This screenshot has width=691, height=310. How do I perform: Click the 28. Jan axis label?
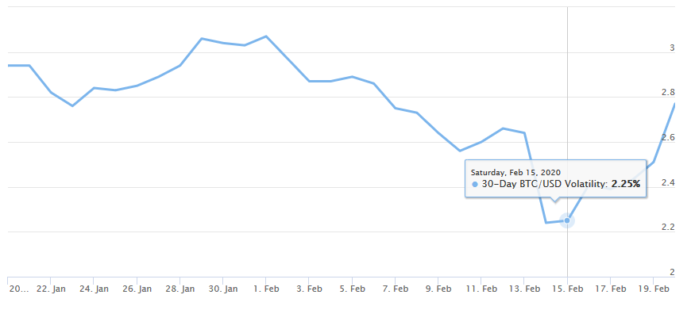[180, 289]
